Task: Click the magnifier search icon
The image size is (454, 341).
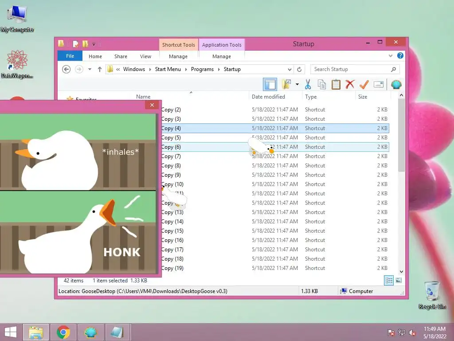Action: 393,69
